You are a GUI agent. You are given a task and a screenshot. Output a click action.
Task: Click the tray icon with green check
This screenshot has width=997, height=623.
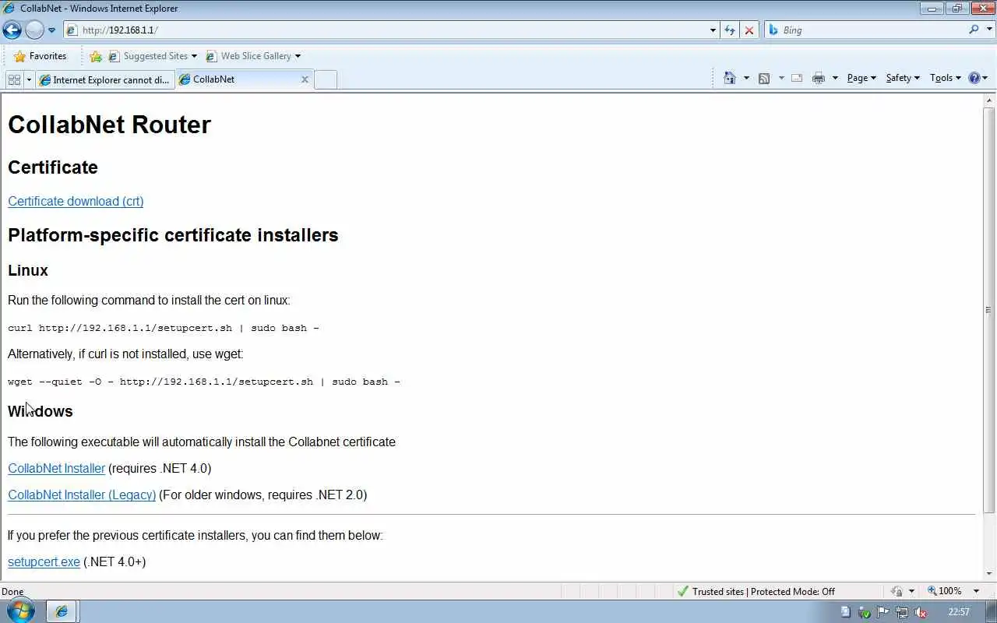pyautogui.click(x=864, y=612)
